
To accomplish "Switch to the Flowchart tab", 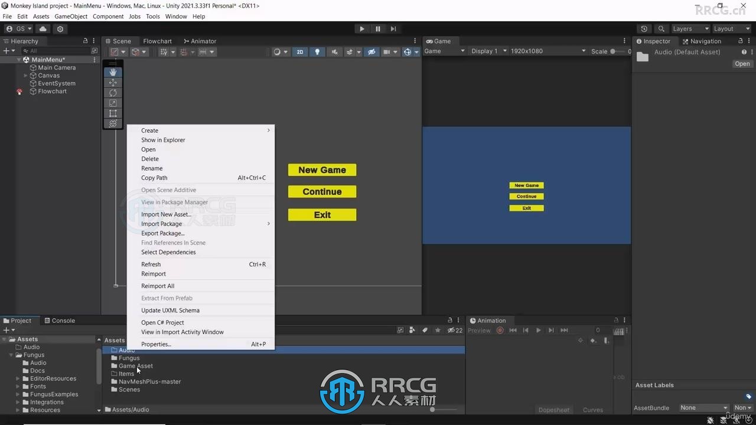I will [157, 41].
